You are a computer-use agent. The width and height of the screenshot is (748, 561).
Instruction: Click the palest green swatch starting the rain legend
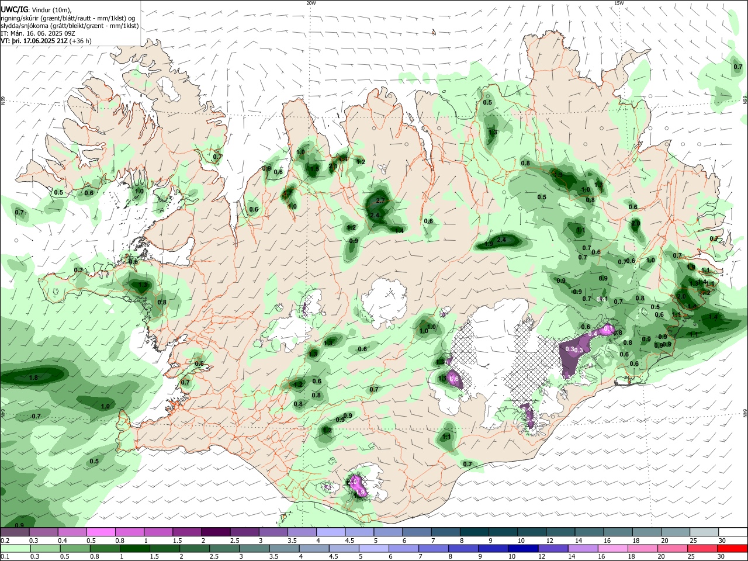[x=16, y=549]
